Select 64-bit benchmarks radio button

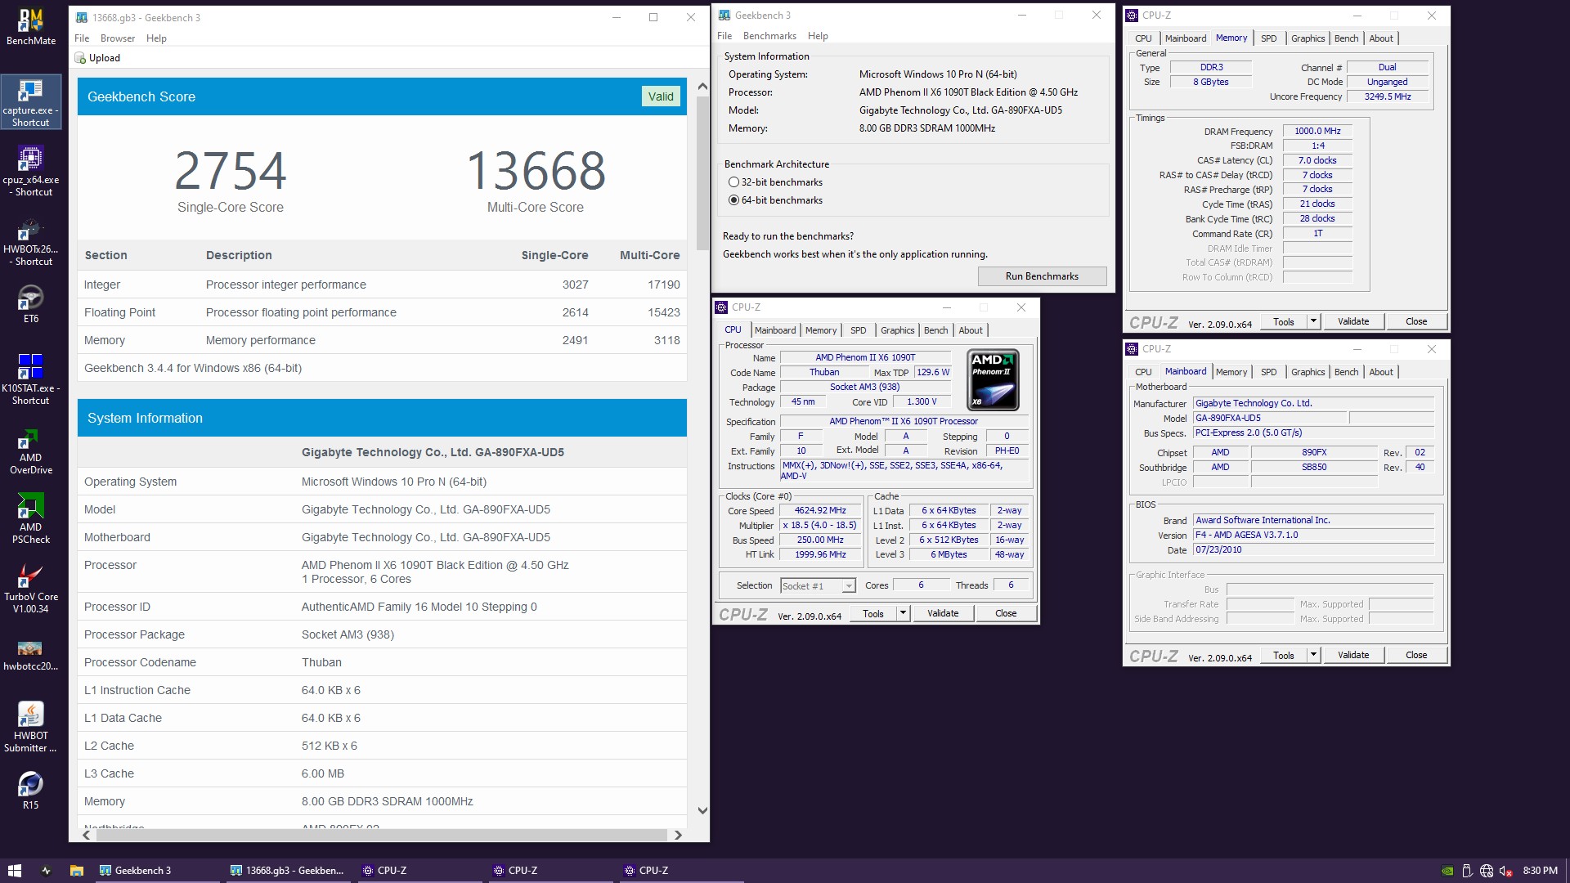coord(733,200)
